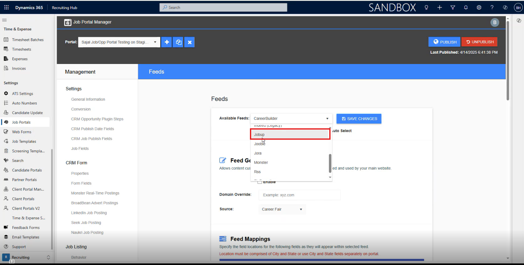Open Email Templates in sidebar
This screenshot has height=265, width=524.
[x=25, y=237]
